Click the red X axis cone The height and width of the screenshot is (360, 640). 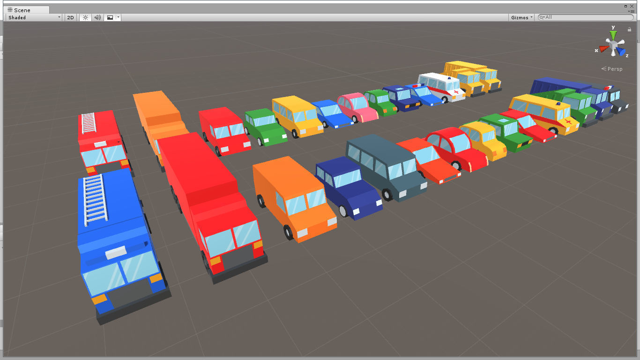(x=604, y=49)
